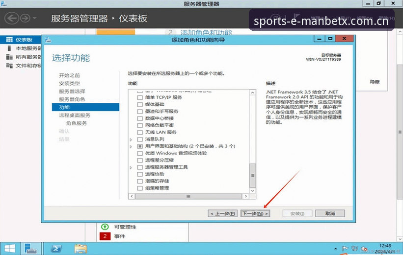The image size is (403, 255).
Task: Select the 远程桌面服务 wizard step
Action: [x=75, y=115]
